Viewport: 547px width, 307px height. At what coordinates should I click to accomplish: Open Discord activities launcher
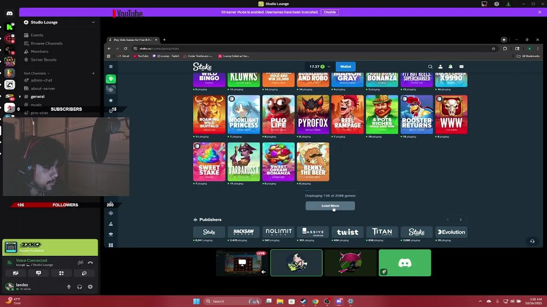[x=61, y=273]
